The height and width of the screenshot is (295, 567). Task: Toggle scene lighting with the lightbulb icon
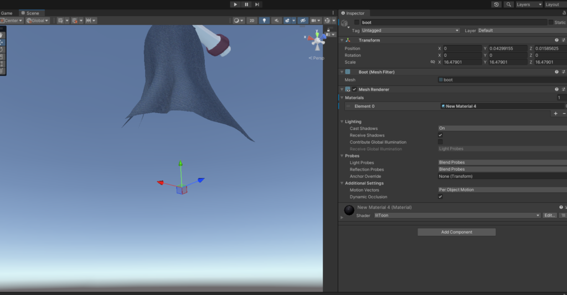265,20
